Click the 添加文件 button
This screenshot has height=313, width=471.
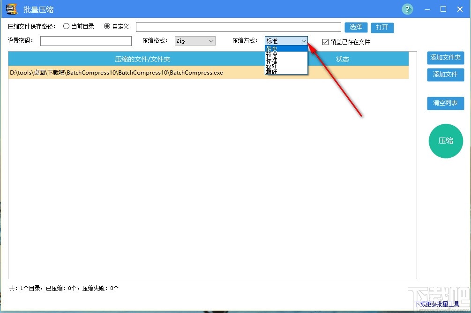click(x=446, y=75)
